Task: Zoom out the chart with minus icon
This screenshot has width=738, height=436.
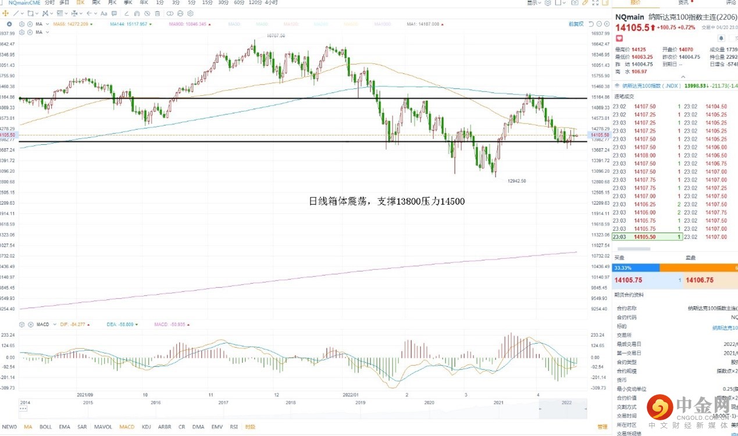Action: [599, 24]
